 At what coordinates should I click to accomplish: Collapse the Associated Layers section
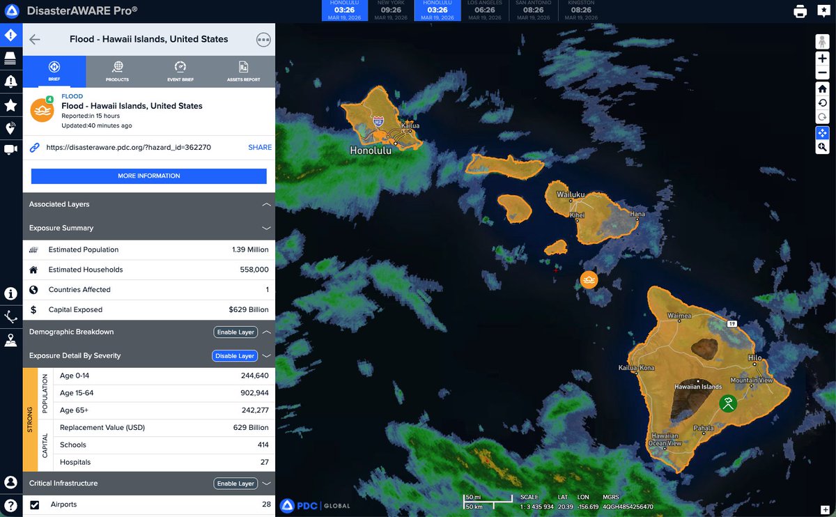click(265, 204)
